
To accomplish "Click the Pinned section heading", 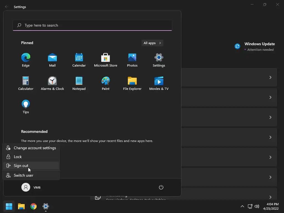I will click(27, 43).
